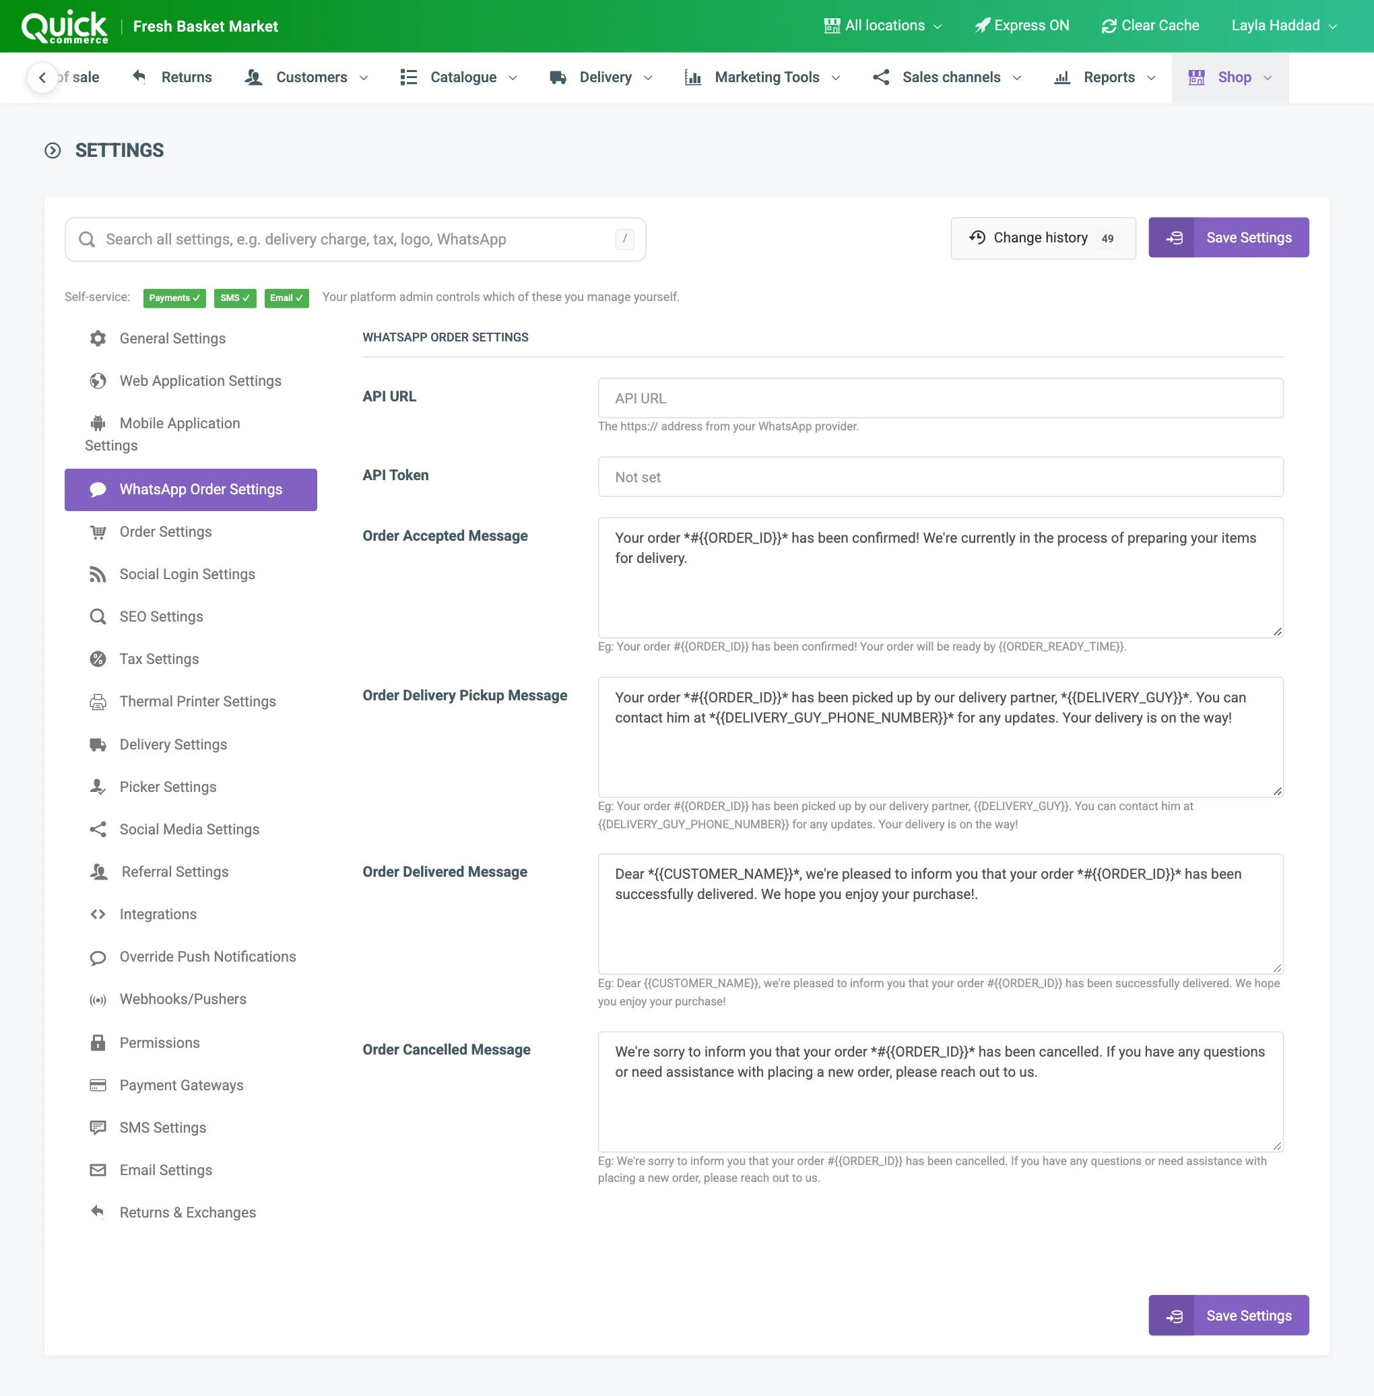Click the Permissions lock icon
Viewport: 1374px width, 1396px height.
click(x=98, y=1042)
